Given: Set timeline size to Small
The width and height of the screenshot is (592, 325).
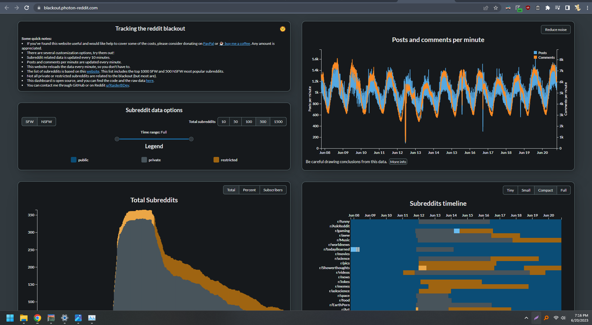Looking at the screenshot, I should point(526,190).
